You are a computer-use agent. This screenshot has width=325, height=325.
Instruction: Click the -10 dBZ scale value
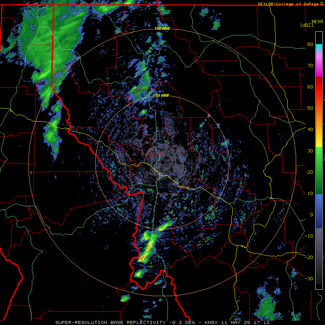click(309, 236)
